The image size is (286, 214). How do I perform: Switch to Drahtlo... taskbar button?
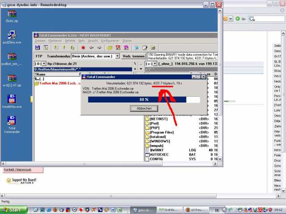(170, 210)
